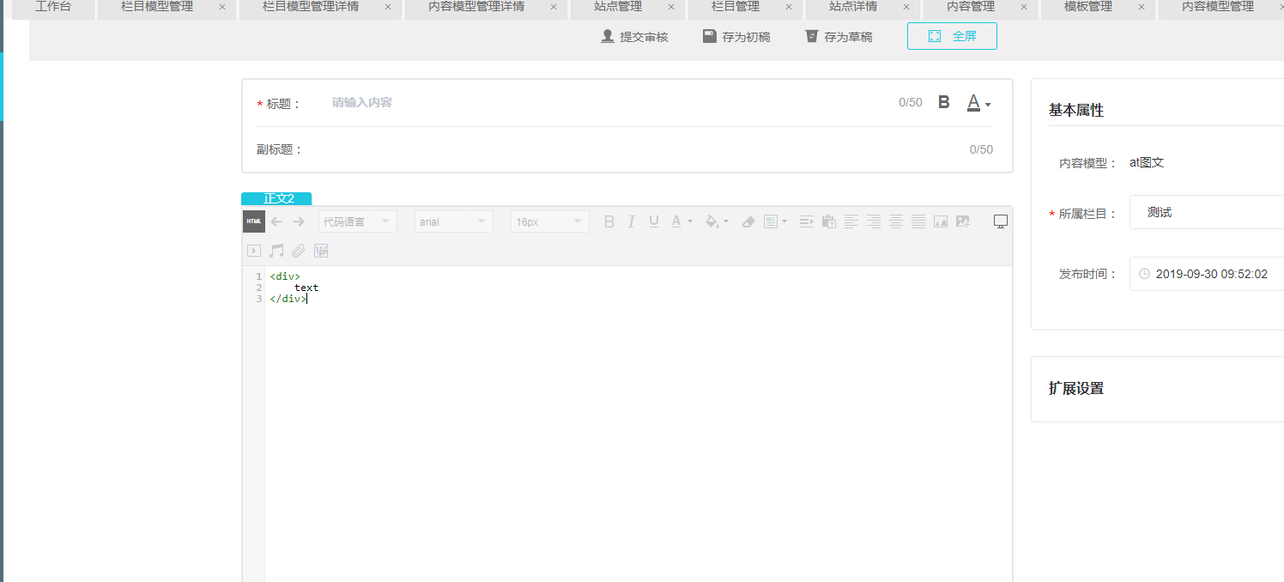Select the 正文2 editor tab

click(x=276, y=198)
